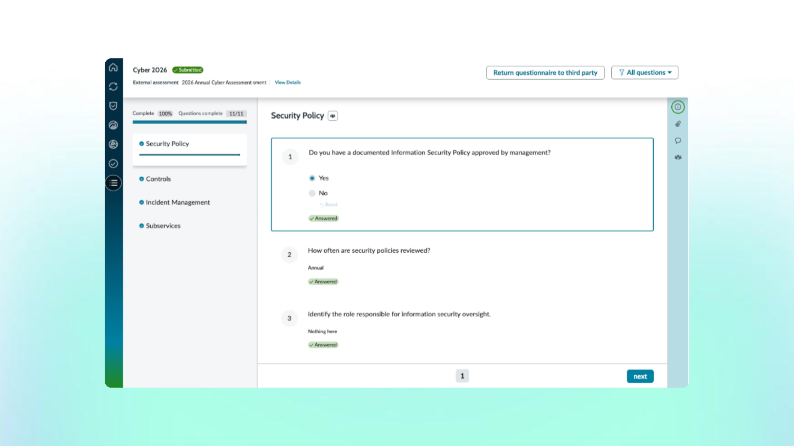
Task: Open the circled checkmark sidebar icon
Action: pyautogui.click(x=113, y=164)
